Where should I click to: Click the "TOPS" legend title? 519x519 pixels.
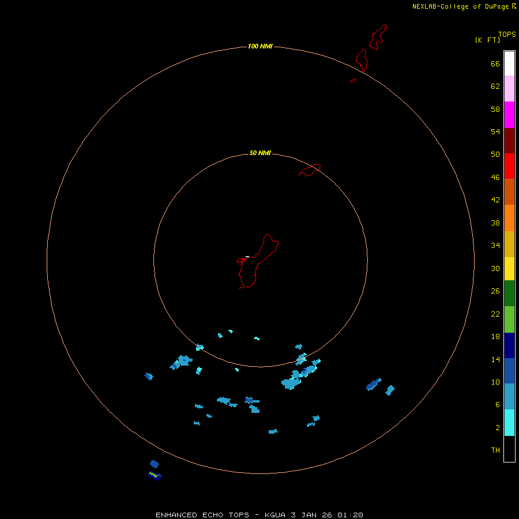[x=507, y=34]
